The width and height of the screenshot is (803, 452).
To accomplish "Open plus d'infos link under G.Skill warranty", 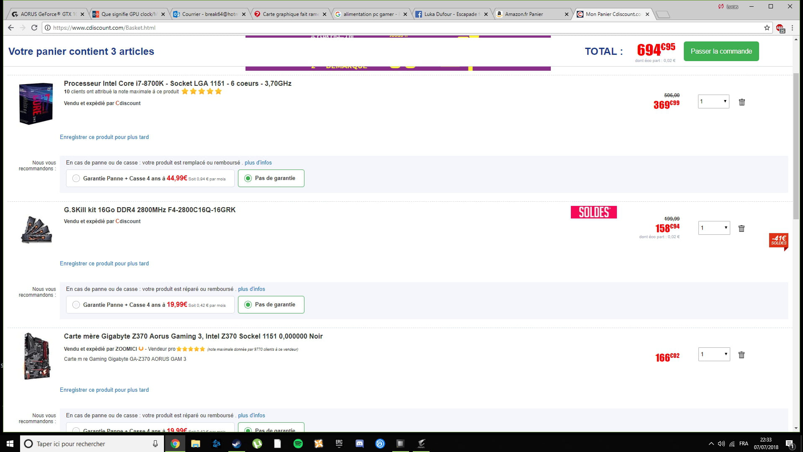I will tap(251, 289).
